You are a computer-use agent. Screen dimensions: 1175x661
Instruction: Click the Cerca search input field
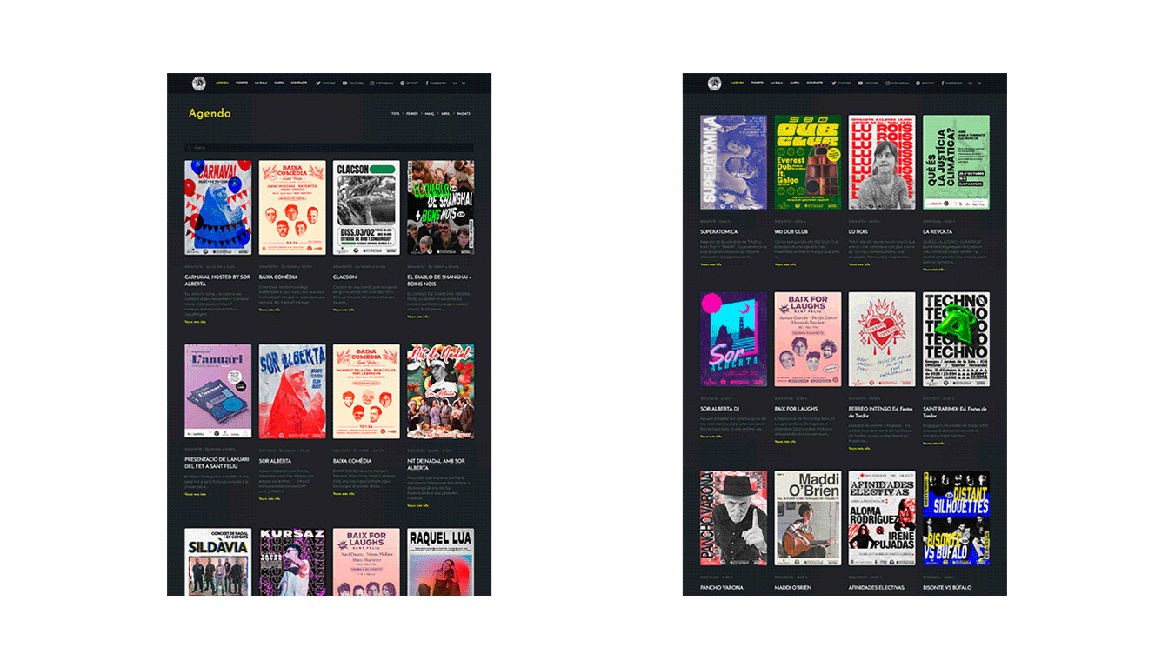(261, 146)
